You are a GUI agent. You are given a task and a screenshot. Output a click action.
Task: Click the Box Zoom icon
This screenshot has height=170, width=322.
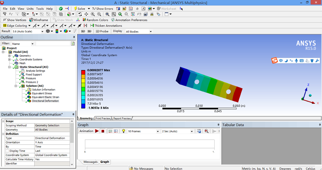tap(99, 14)
